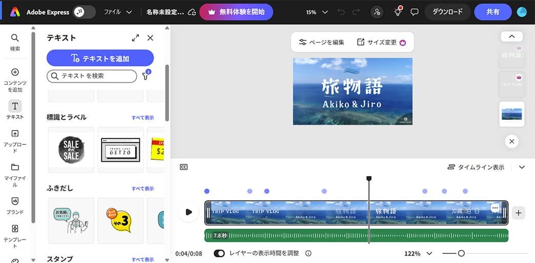Adjust the timeline zoom slider
Image resolution: width=535 pixels, height=263 pixels.
tap(461, 253)
